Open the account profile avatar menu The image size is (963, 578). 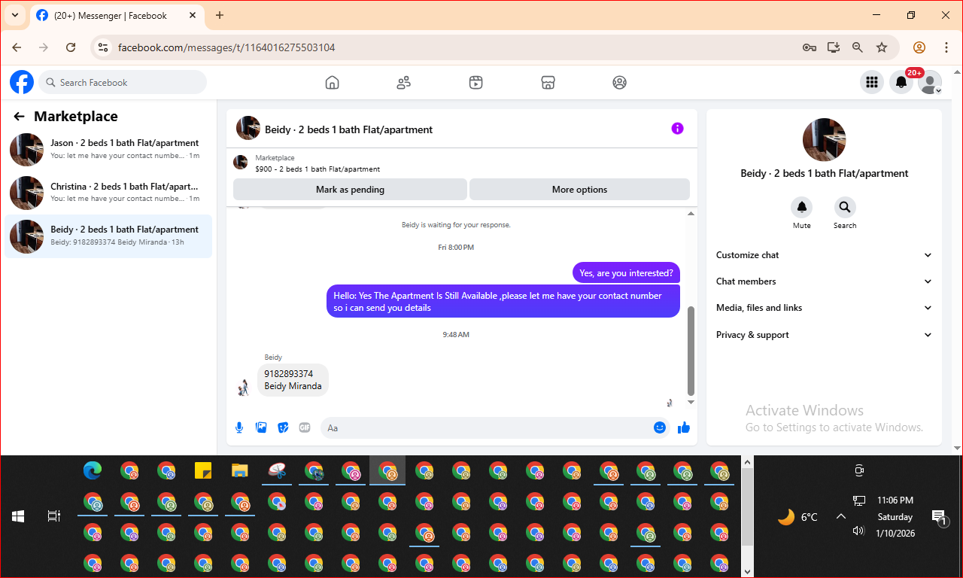(930, 83)
